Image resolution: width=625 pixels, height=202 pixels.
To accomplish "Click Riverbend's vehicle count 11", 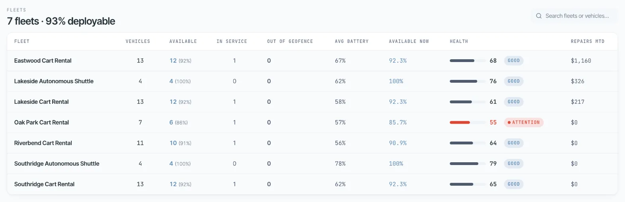I will [140, 143].
